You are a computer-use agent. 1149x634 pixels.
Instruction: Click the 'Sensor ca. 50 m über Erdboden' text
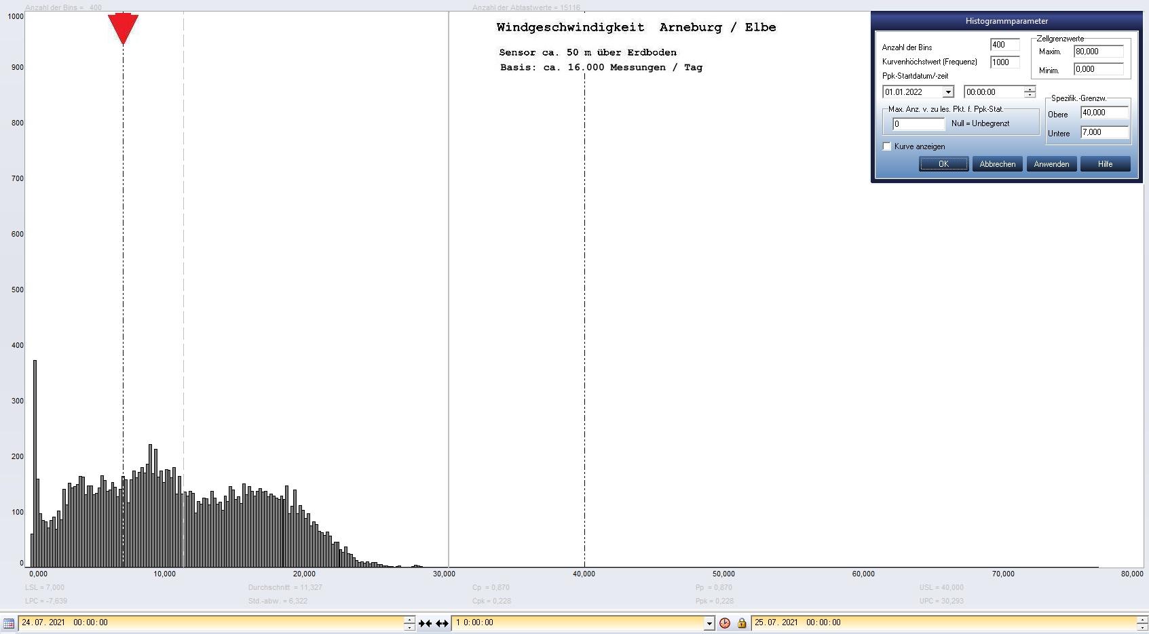coord(588,53)
